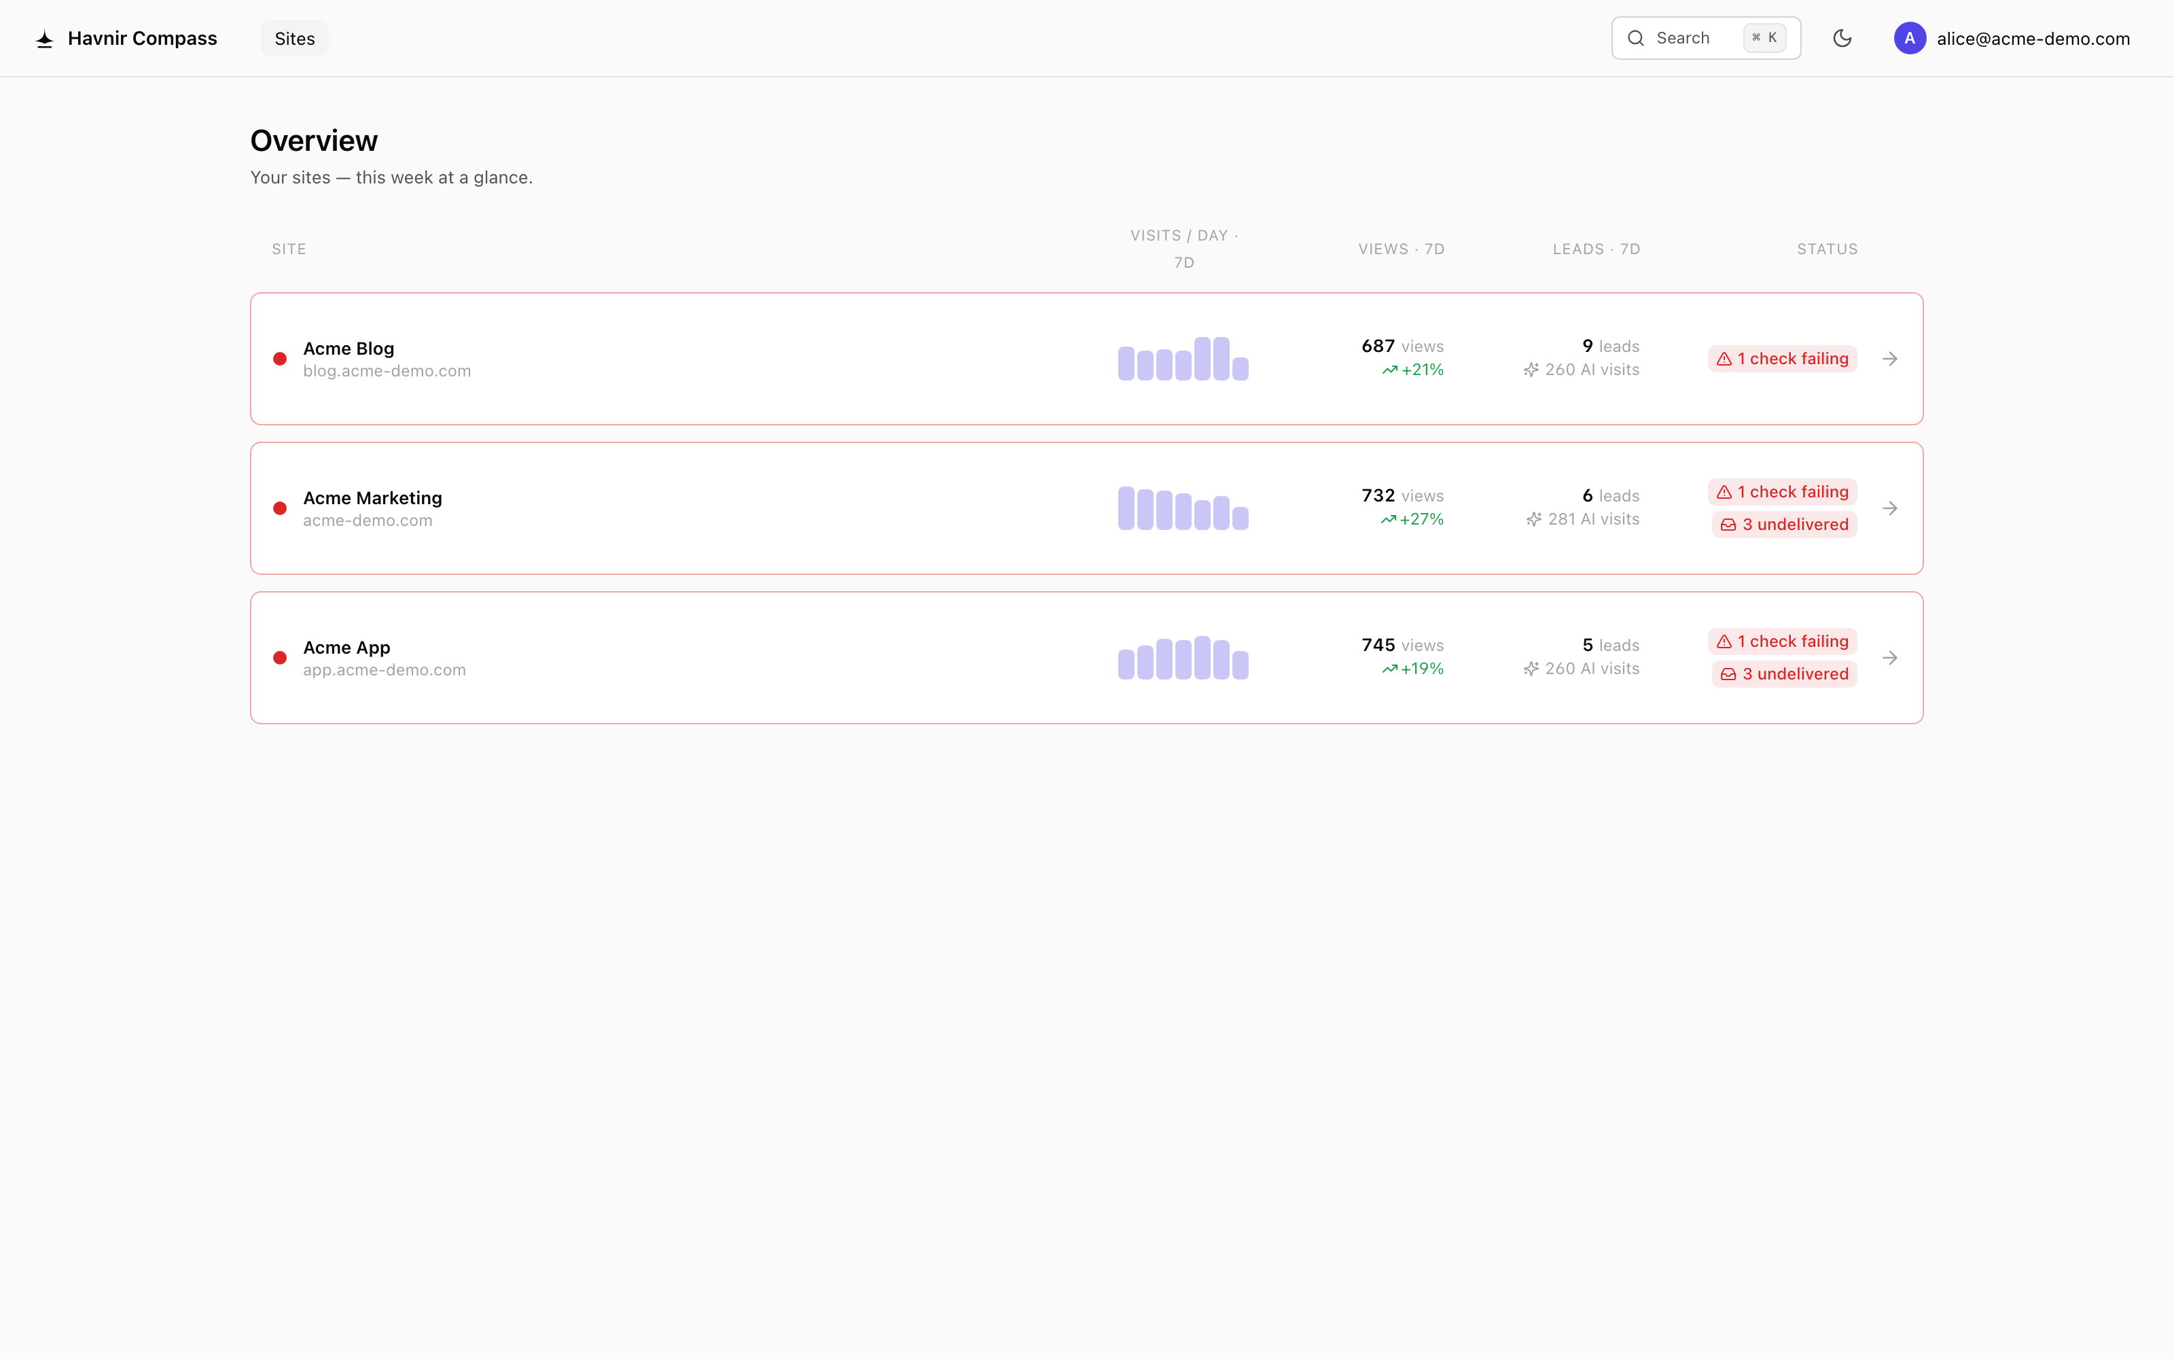Click blog.acme-demo.com domain text
Image resolution: width=2174 pixels, height=1359 pixels.
[387, 371]
